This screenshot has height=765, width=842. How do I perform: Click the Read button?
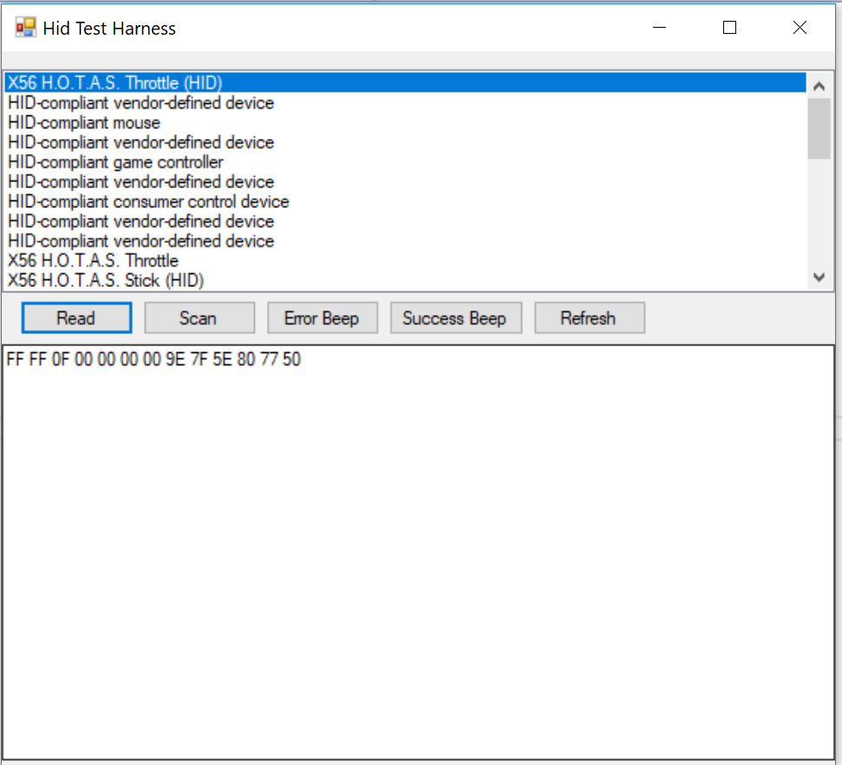pyautogui.click(x=76, y=317)
